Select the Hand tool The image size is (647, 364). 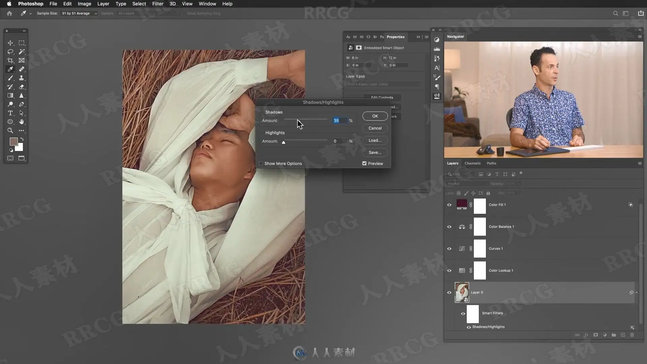(22, 122)
